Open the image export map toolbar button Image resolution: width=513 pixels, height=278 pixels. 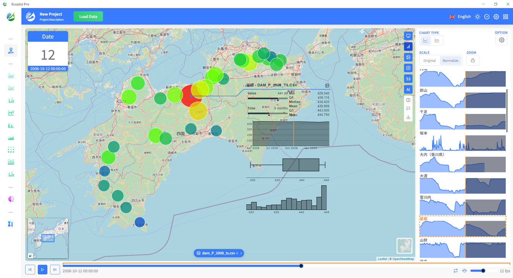click(x=408, y=57)
